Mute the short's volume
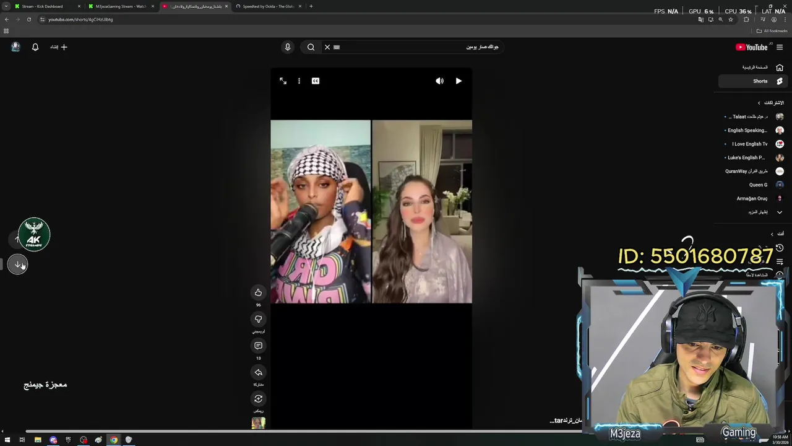This screenshot has height=446, width=792. click(x=439, y=81)
